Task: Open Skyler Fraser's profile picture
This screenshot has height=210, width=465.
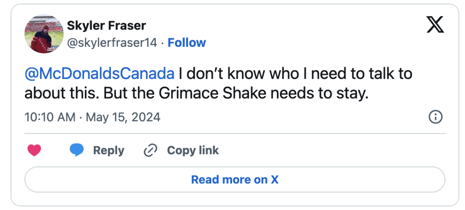Action: (x=45, y=34)
